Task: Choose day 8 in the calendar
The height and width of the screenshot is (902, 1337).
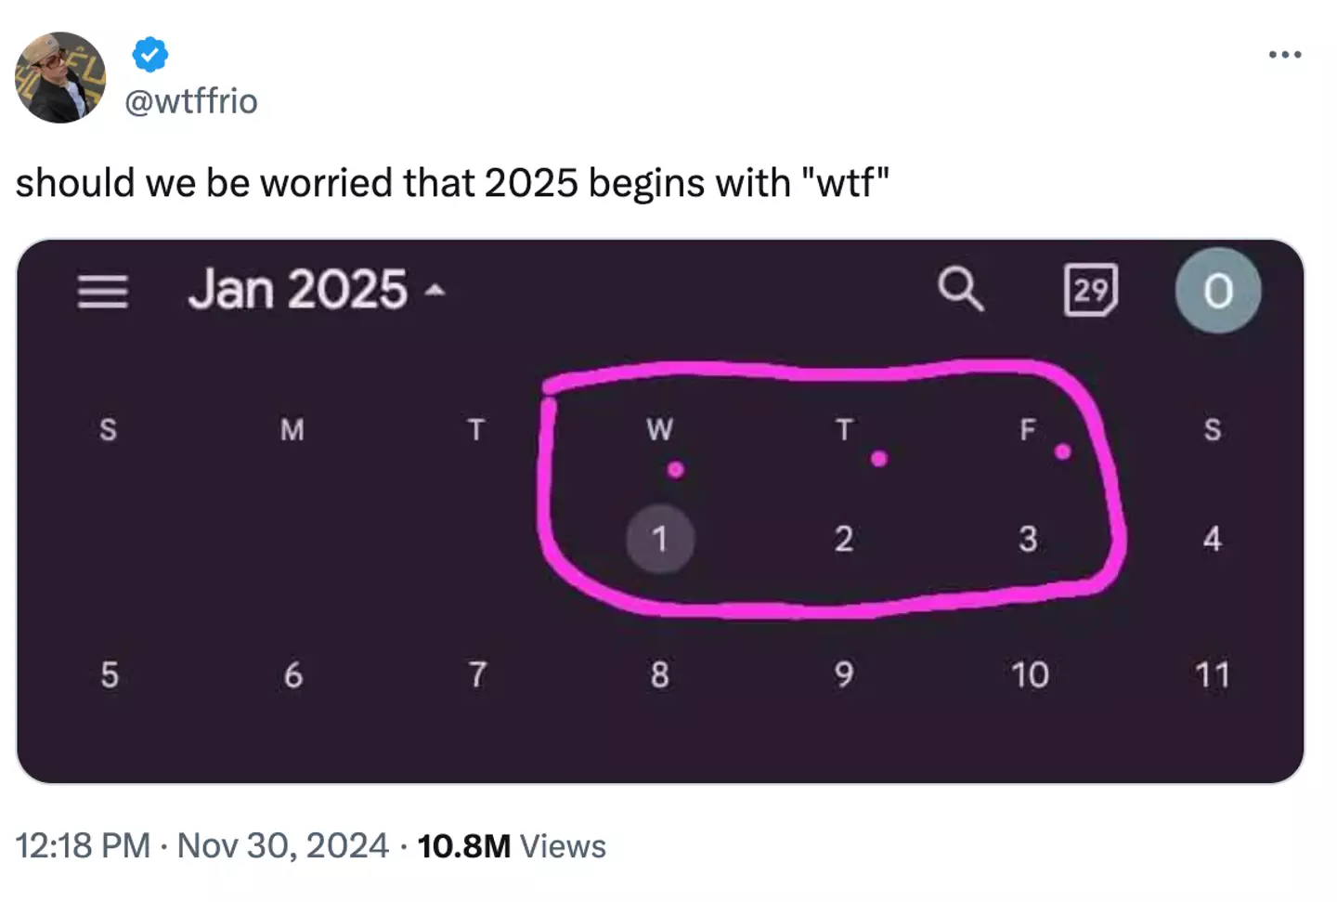Action: click(660, 674)
